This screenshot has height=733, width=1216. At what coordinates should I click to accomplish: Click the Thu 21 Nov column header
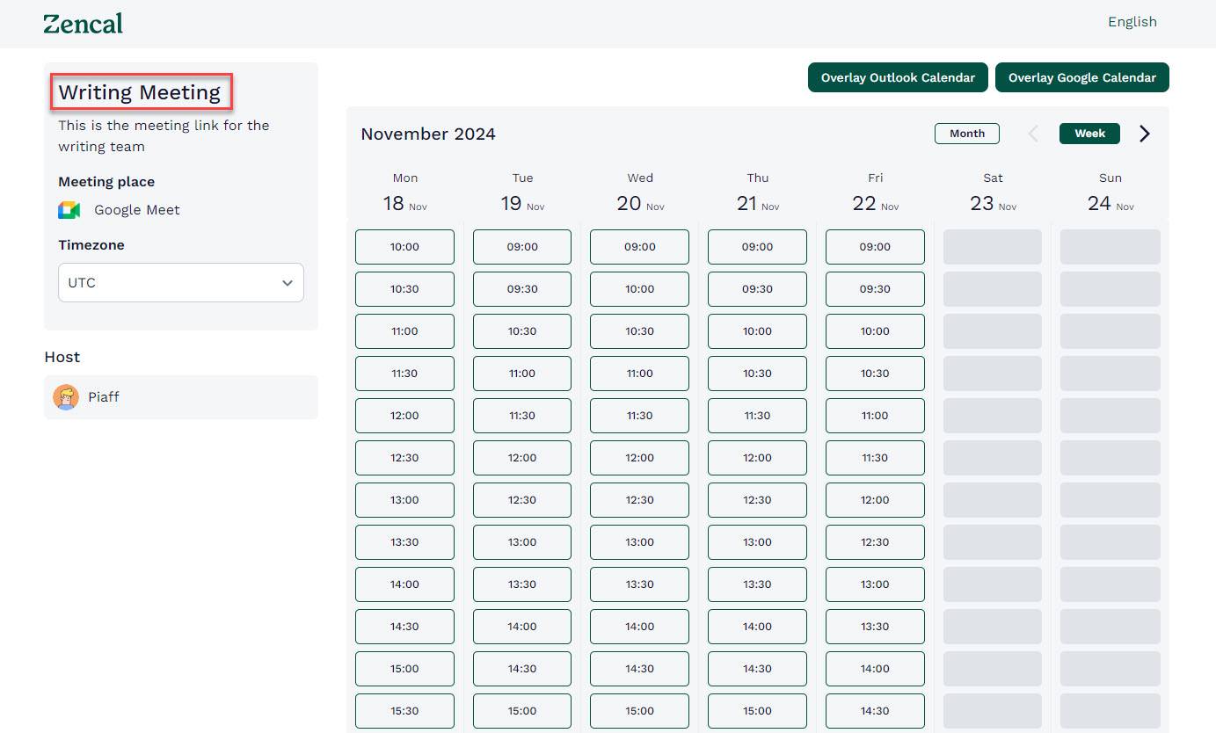pyautogui.click(x=757, y=191)
